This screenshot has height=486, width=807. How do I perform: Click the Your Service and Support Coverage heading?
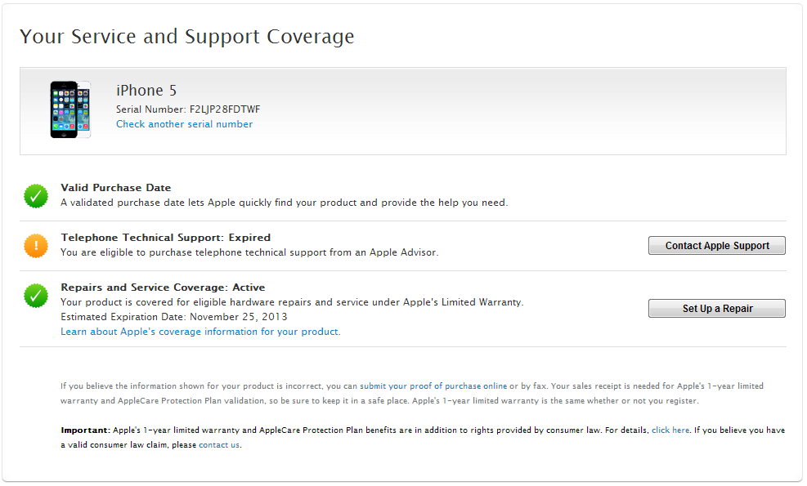tap(186, 37)
